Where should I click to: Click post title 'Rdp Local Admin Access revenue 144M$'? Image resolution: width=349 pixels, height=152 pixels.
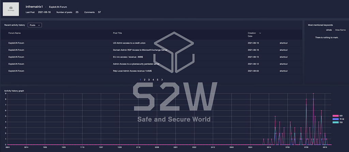pyautogui.click(x=132, y=71)
